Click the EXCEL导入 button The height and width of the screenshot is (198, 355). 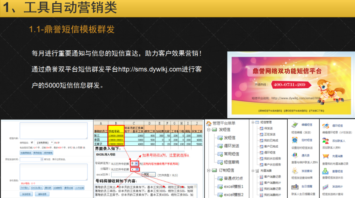click(x=37, y=188)
